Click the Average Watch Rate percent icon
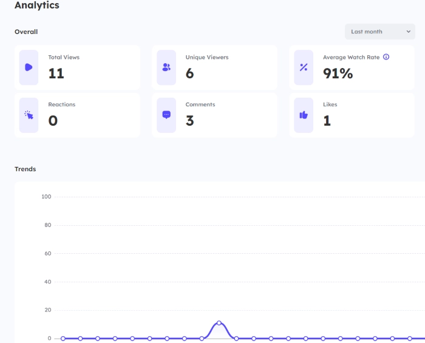Image resolution: width=425 pixels, height=343 pixels. click(x=304, y=67)
